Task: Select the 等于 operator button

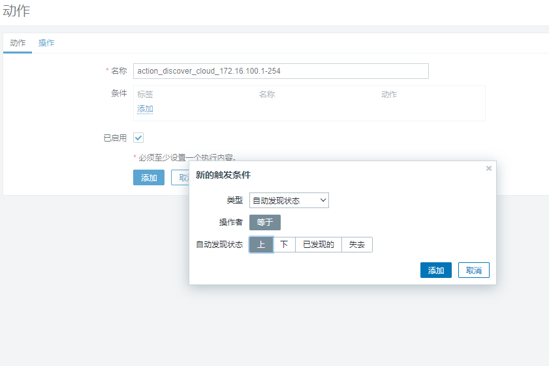Action: pyautogui.click(x=264, y=222)
